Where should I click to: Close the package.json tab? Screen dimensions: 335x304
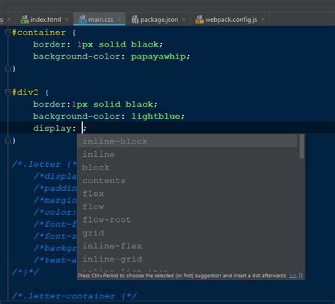pos(184,20)
